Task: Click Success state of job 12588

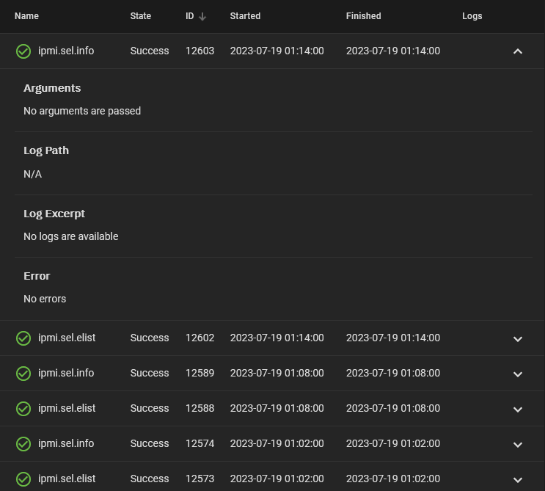Action: 150,408
